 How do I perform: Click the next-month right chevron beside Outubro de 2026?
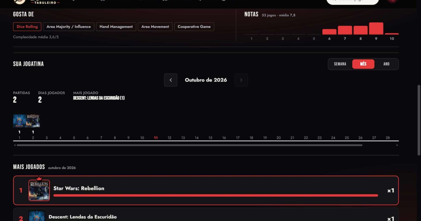[x=241, y=80]
